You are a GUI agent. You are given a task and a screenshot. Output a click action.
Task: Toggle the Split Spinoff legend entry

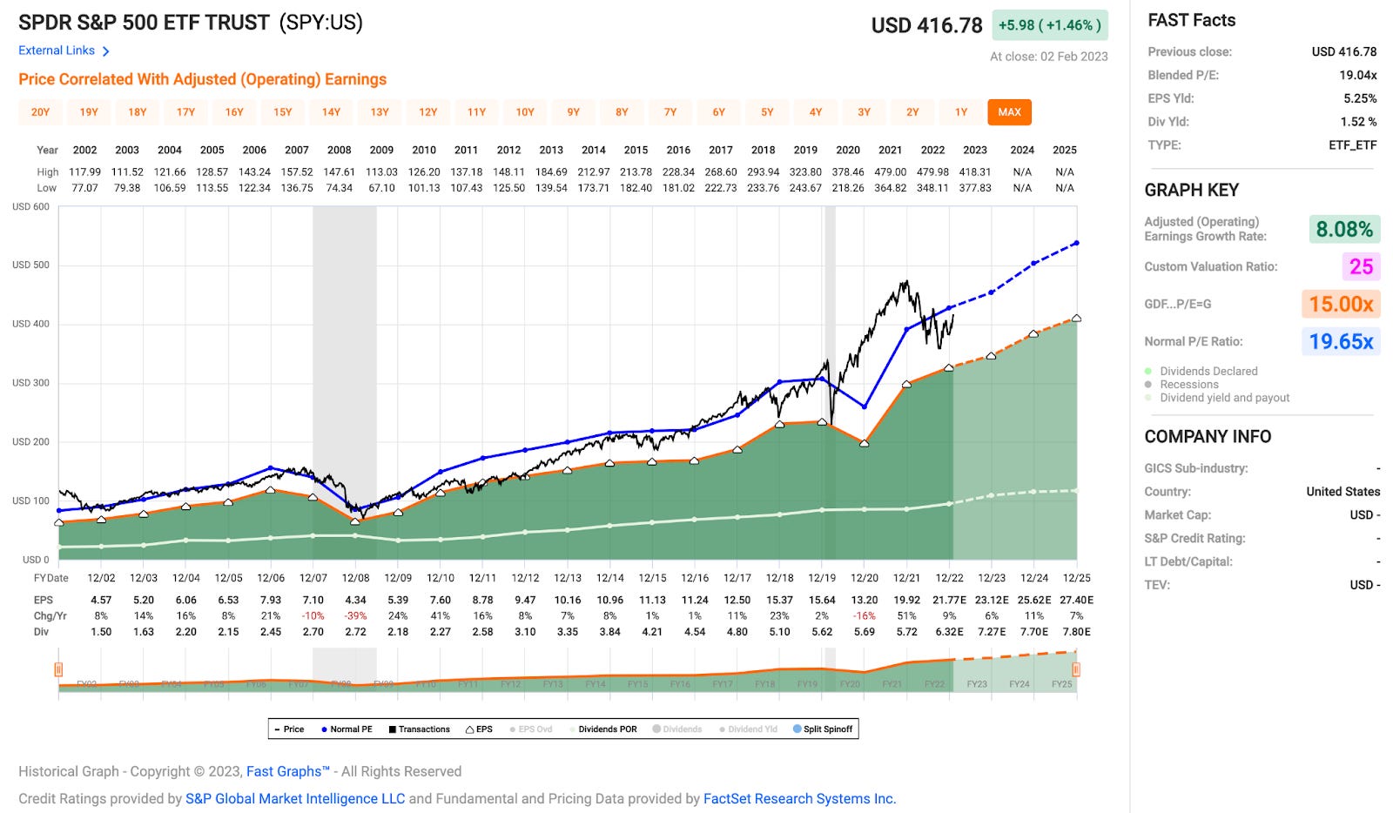tap(823, 729)
